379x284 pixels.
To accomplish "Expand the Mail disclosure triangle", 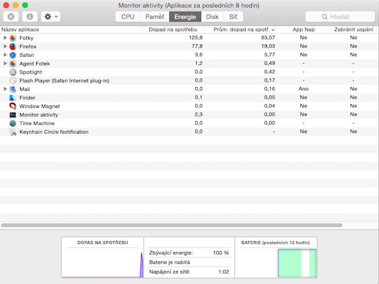I will (x=5, y=89).
